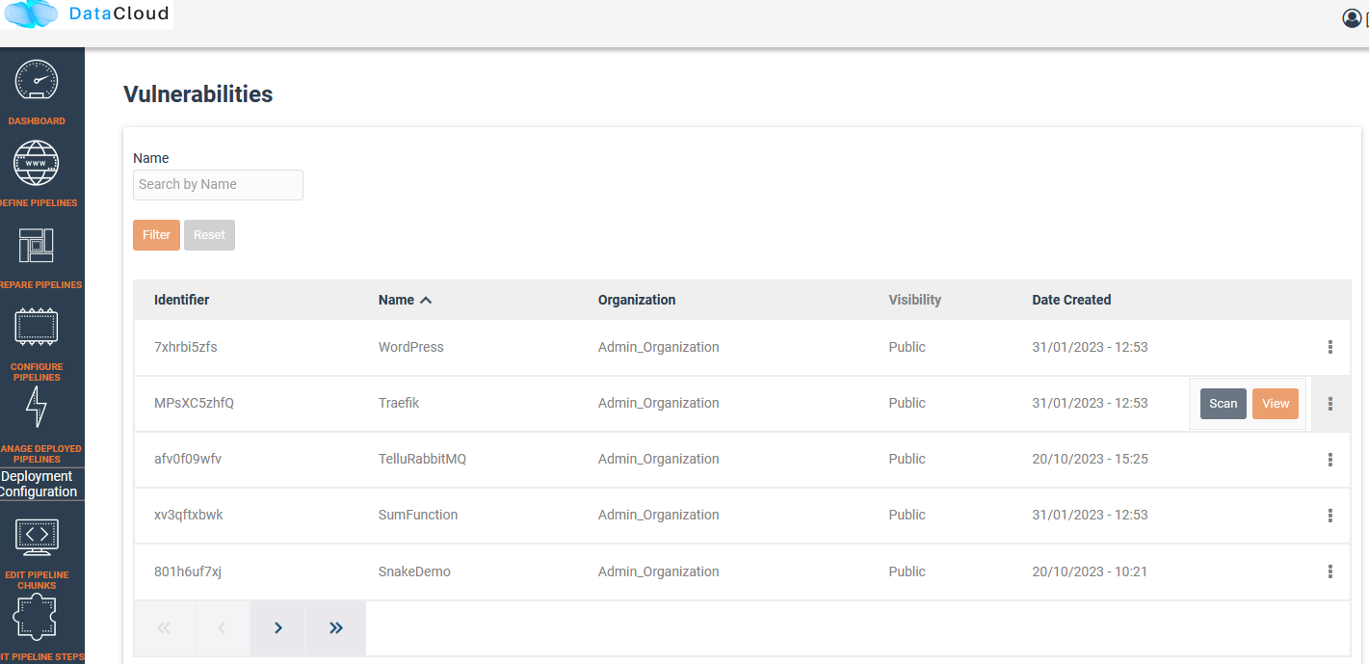This screenshot has height=664, width=1369.
Task: Select Edit Pipeline Chunks sidebar label
Action: click(x=37, y=580)
